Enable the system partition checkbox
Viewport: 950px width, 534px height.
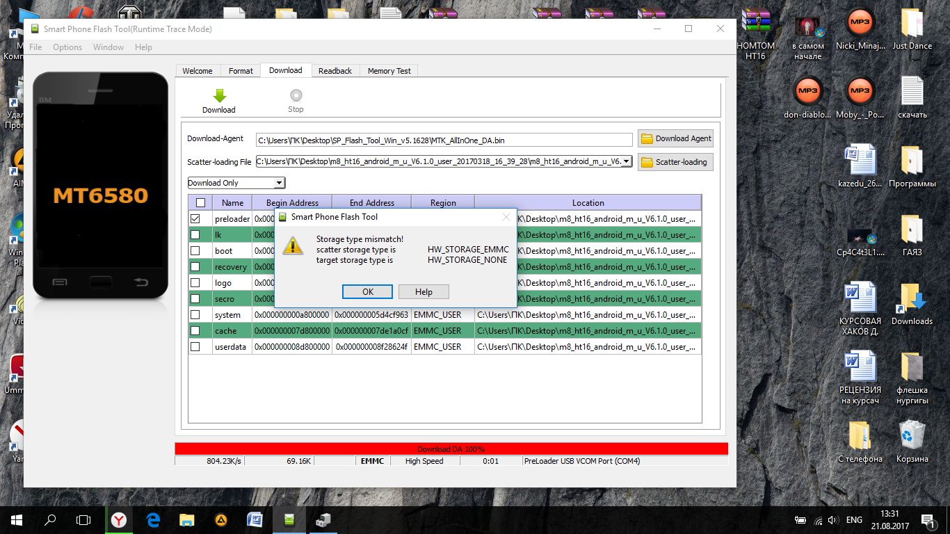tap(195, 315)
